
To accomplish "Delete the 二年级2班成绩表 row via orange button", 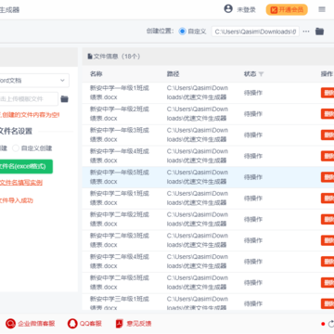I will point(328,219).
